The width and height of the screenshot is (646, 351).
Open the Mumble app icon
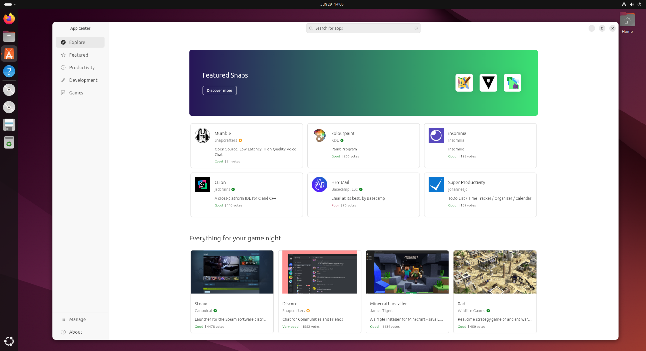click(202, 136)
